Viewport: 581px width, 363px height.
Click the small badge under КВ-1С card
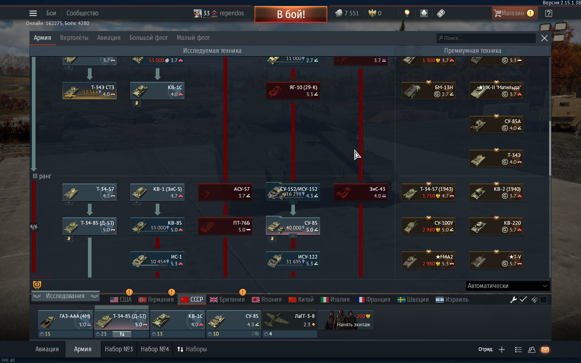[x=137, y=103]
